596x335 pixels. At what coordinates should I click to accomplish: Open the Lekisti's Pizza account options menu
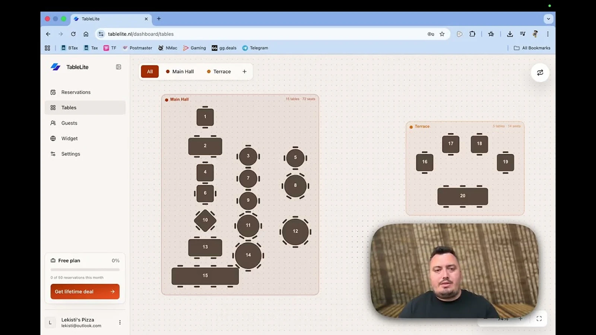(x=120, y=322)
